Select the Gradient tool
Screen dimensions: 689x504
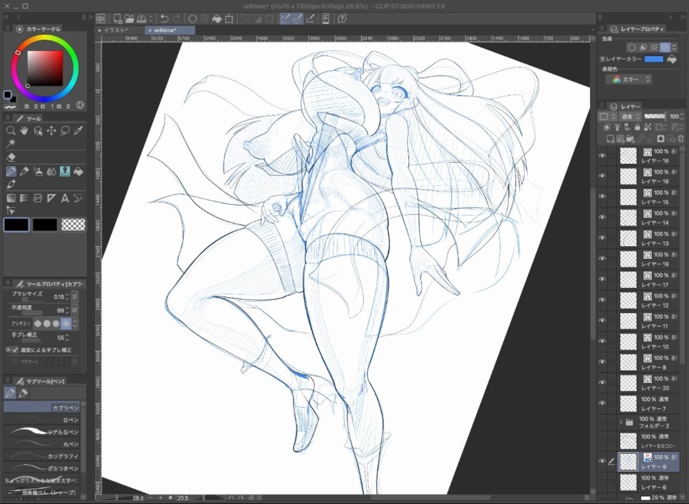pyautogui.click(x=11, y=198)
